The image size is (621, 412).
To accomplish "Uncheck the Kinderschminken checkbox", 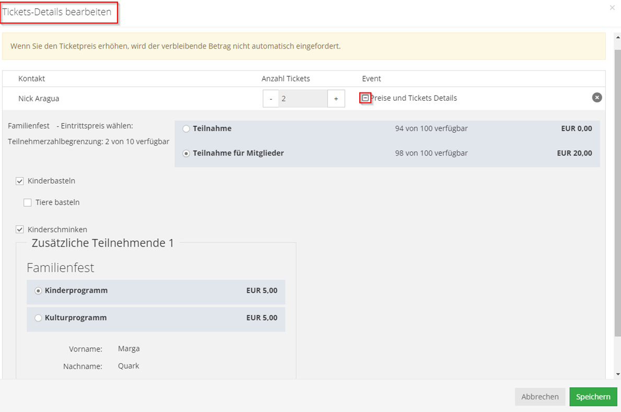I will point(20,229).
